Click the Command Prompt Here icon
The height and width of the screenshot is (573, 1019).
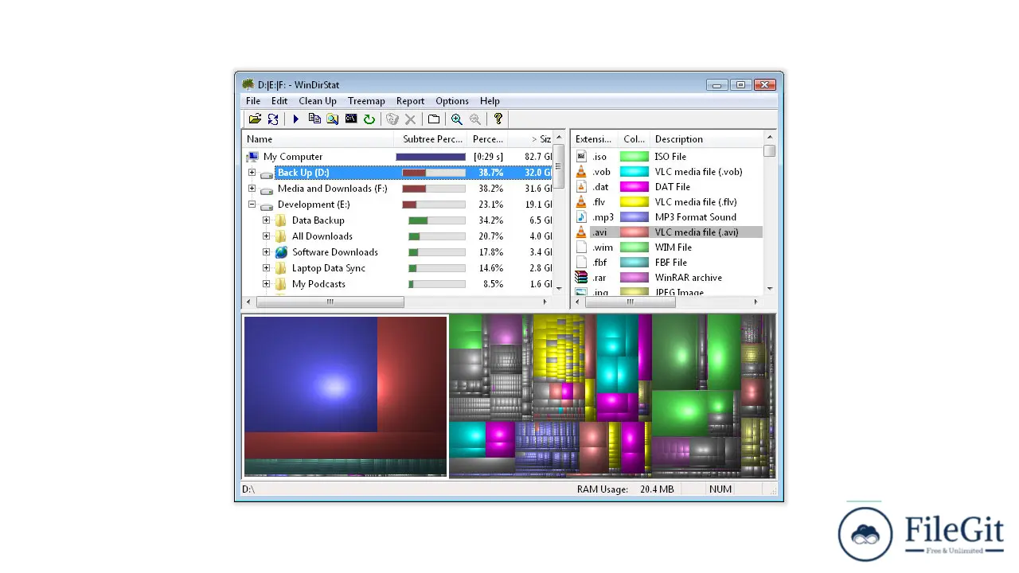tap(351, 119)
